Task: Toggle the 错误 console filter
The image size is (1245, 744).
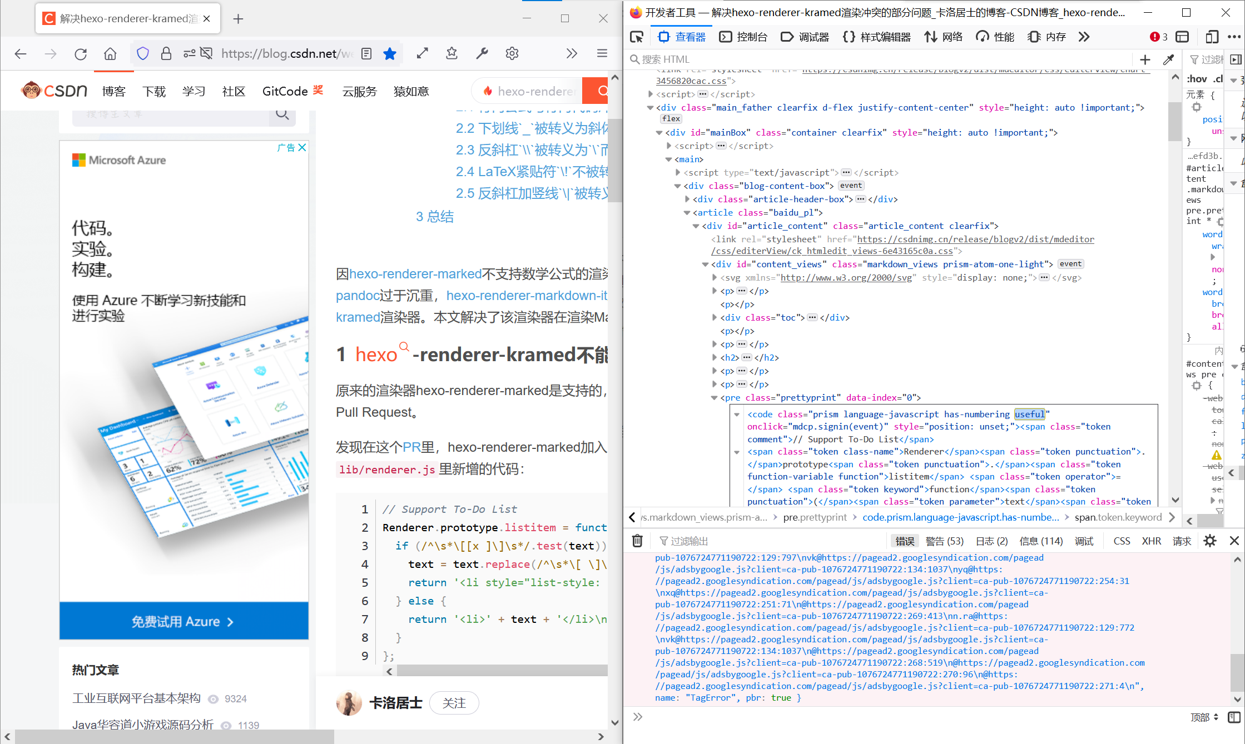Action: tap(905, 541)
